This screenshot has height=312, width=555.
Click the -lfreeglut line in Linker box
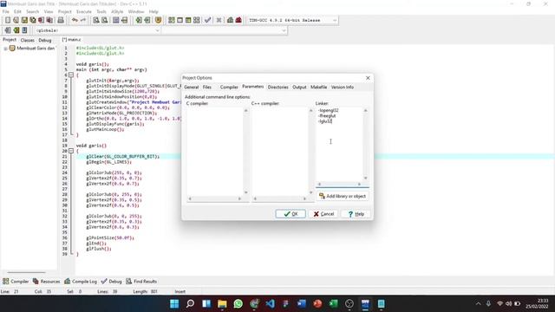pyautogui.click(x=327, y=115)
